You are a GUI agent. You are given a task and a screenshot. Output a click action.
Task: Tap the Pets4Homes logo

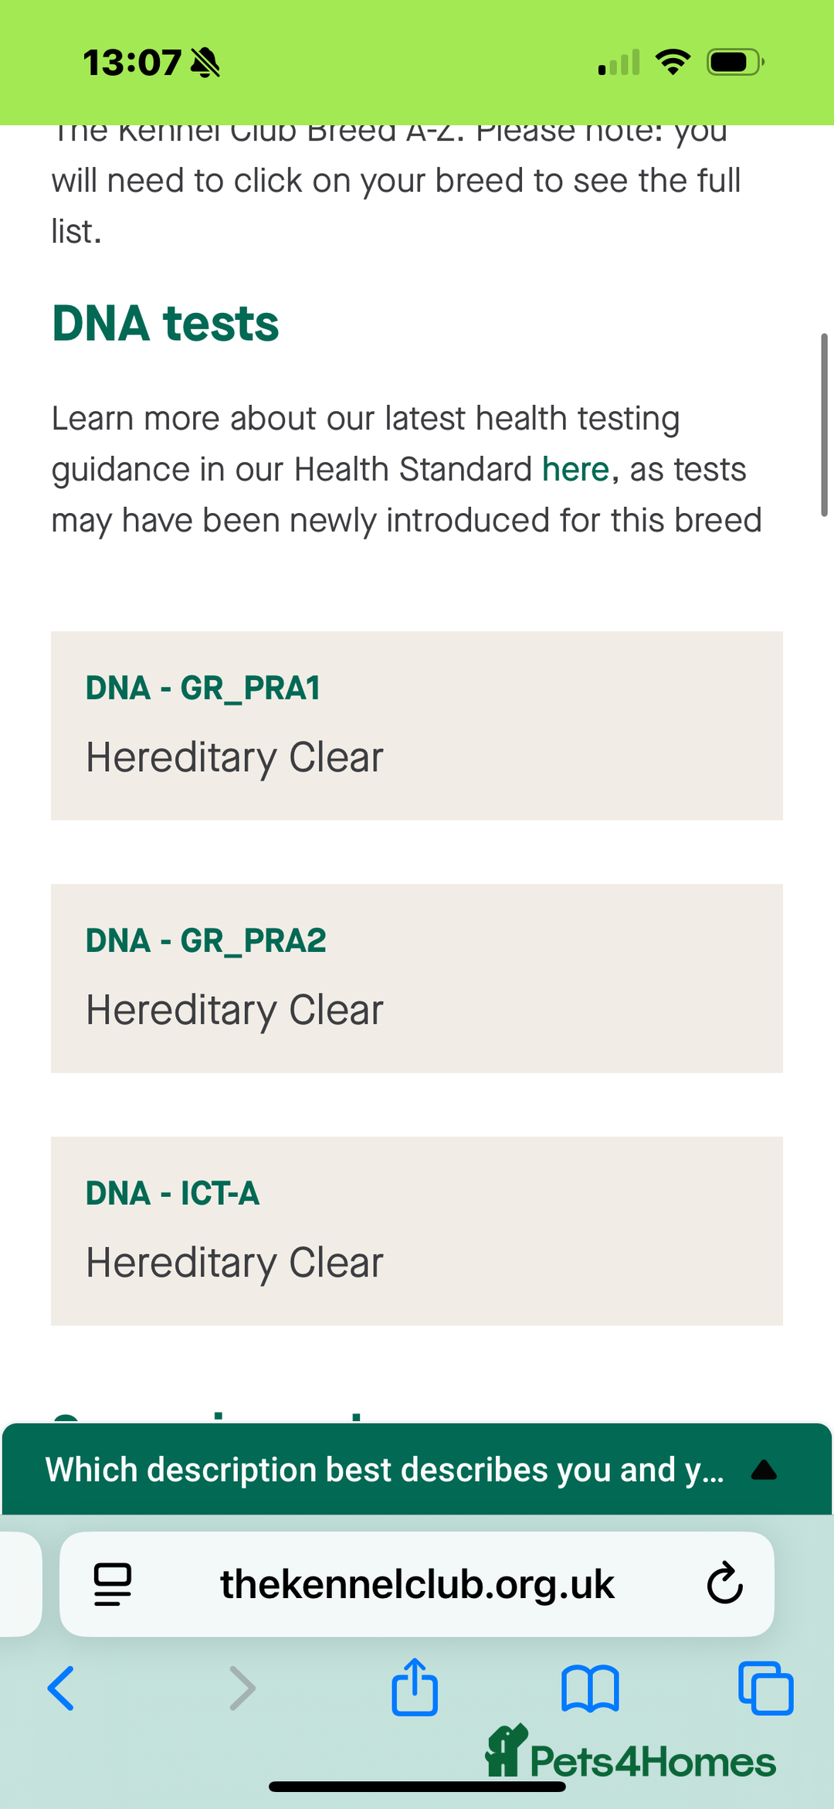point(631,1756)
